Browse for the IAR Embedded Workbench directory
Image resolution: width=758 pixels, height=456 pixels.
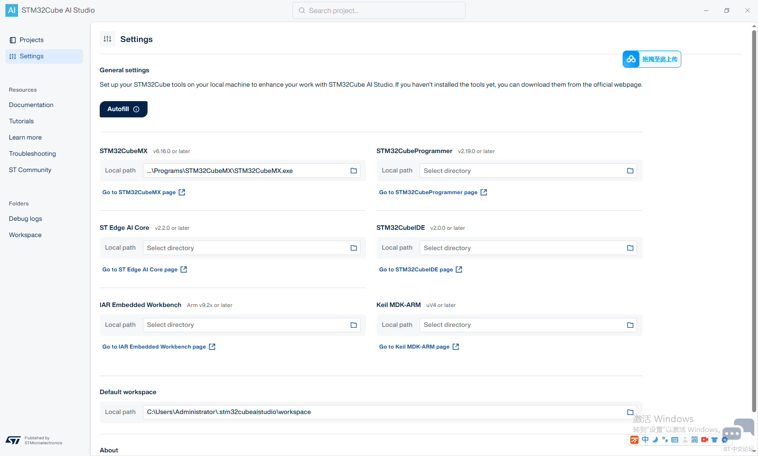point(354,325)
